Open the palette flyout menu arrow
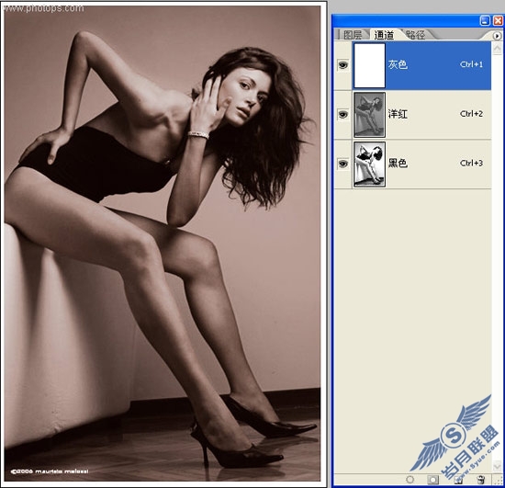 [x=498, y=36]
